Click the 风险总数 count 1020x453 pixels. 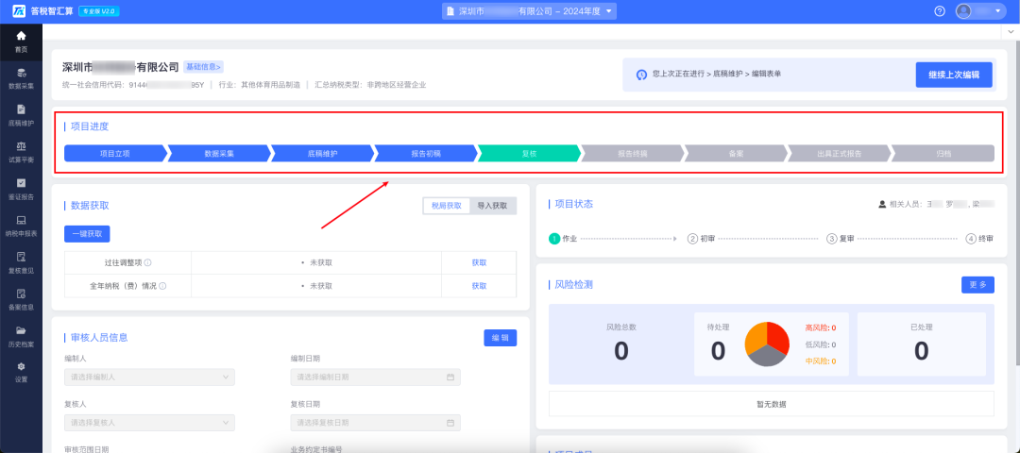(x=621, y=351)
